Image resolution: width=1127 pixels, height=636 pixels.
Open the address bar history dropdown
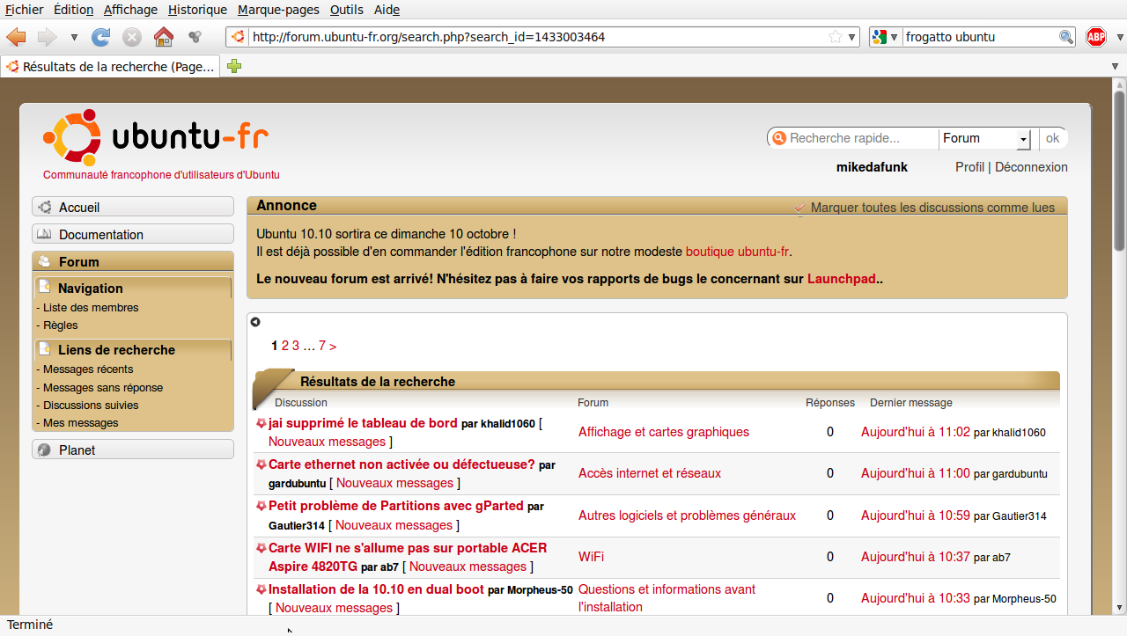pos(851,37)
